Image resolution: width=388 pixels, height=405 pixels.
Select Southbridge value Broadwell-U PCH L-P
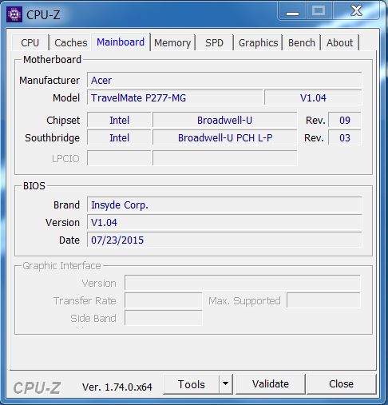[224, 137]
